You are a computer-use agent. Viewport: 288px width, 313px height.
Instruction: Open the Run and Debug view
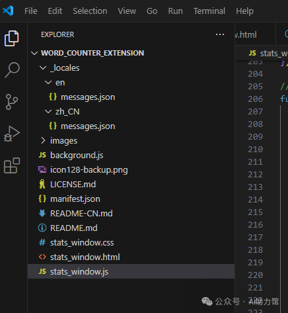pyautogui.click(x=12, y=134)
